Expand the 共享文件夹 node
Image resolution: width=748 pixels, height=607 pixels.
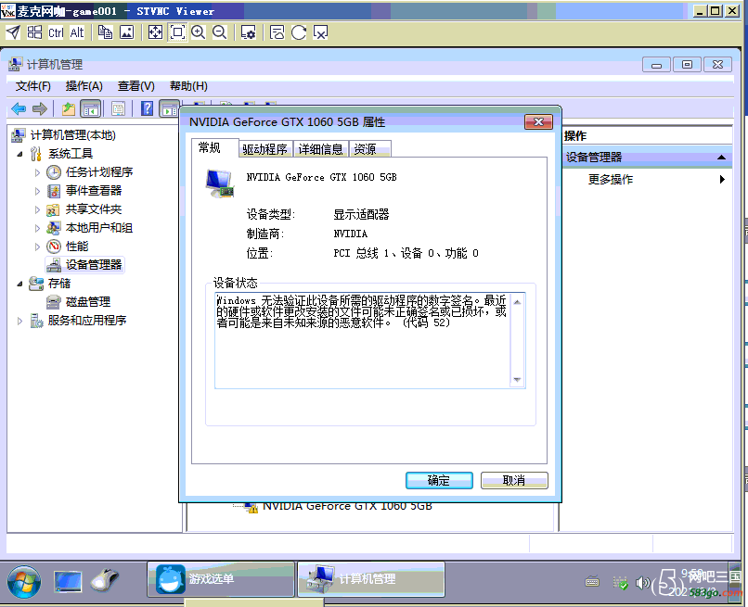click(x=37, y=209)
